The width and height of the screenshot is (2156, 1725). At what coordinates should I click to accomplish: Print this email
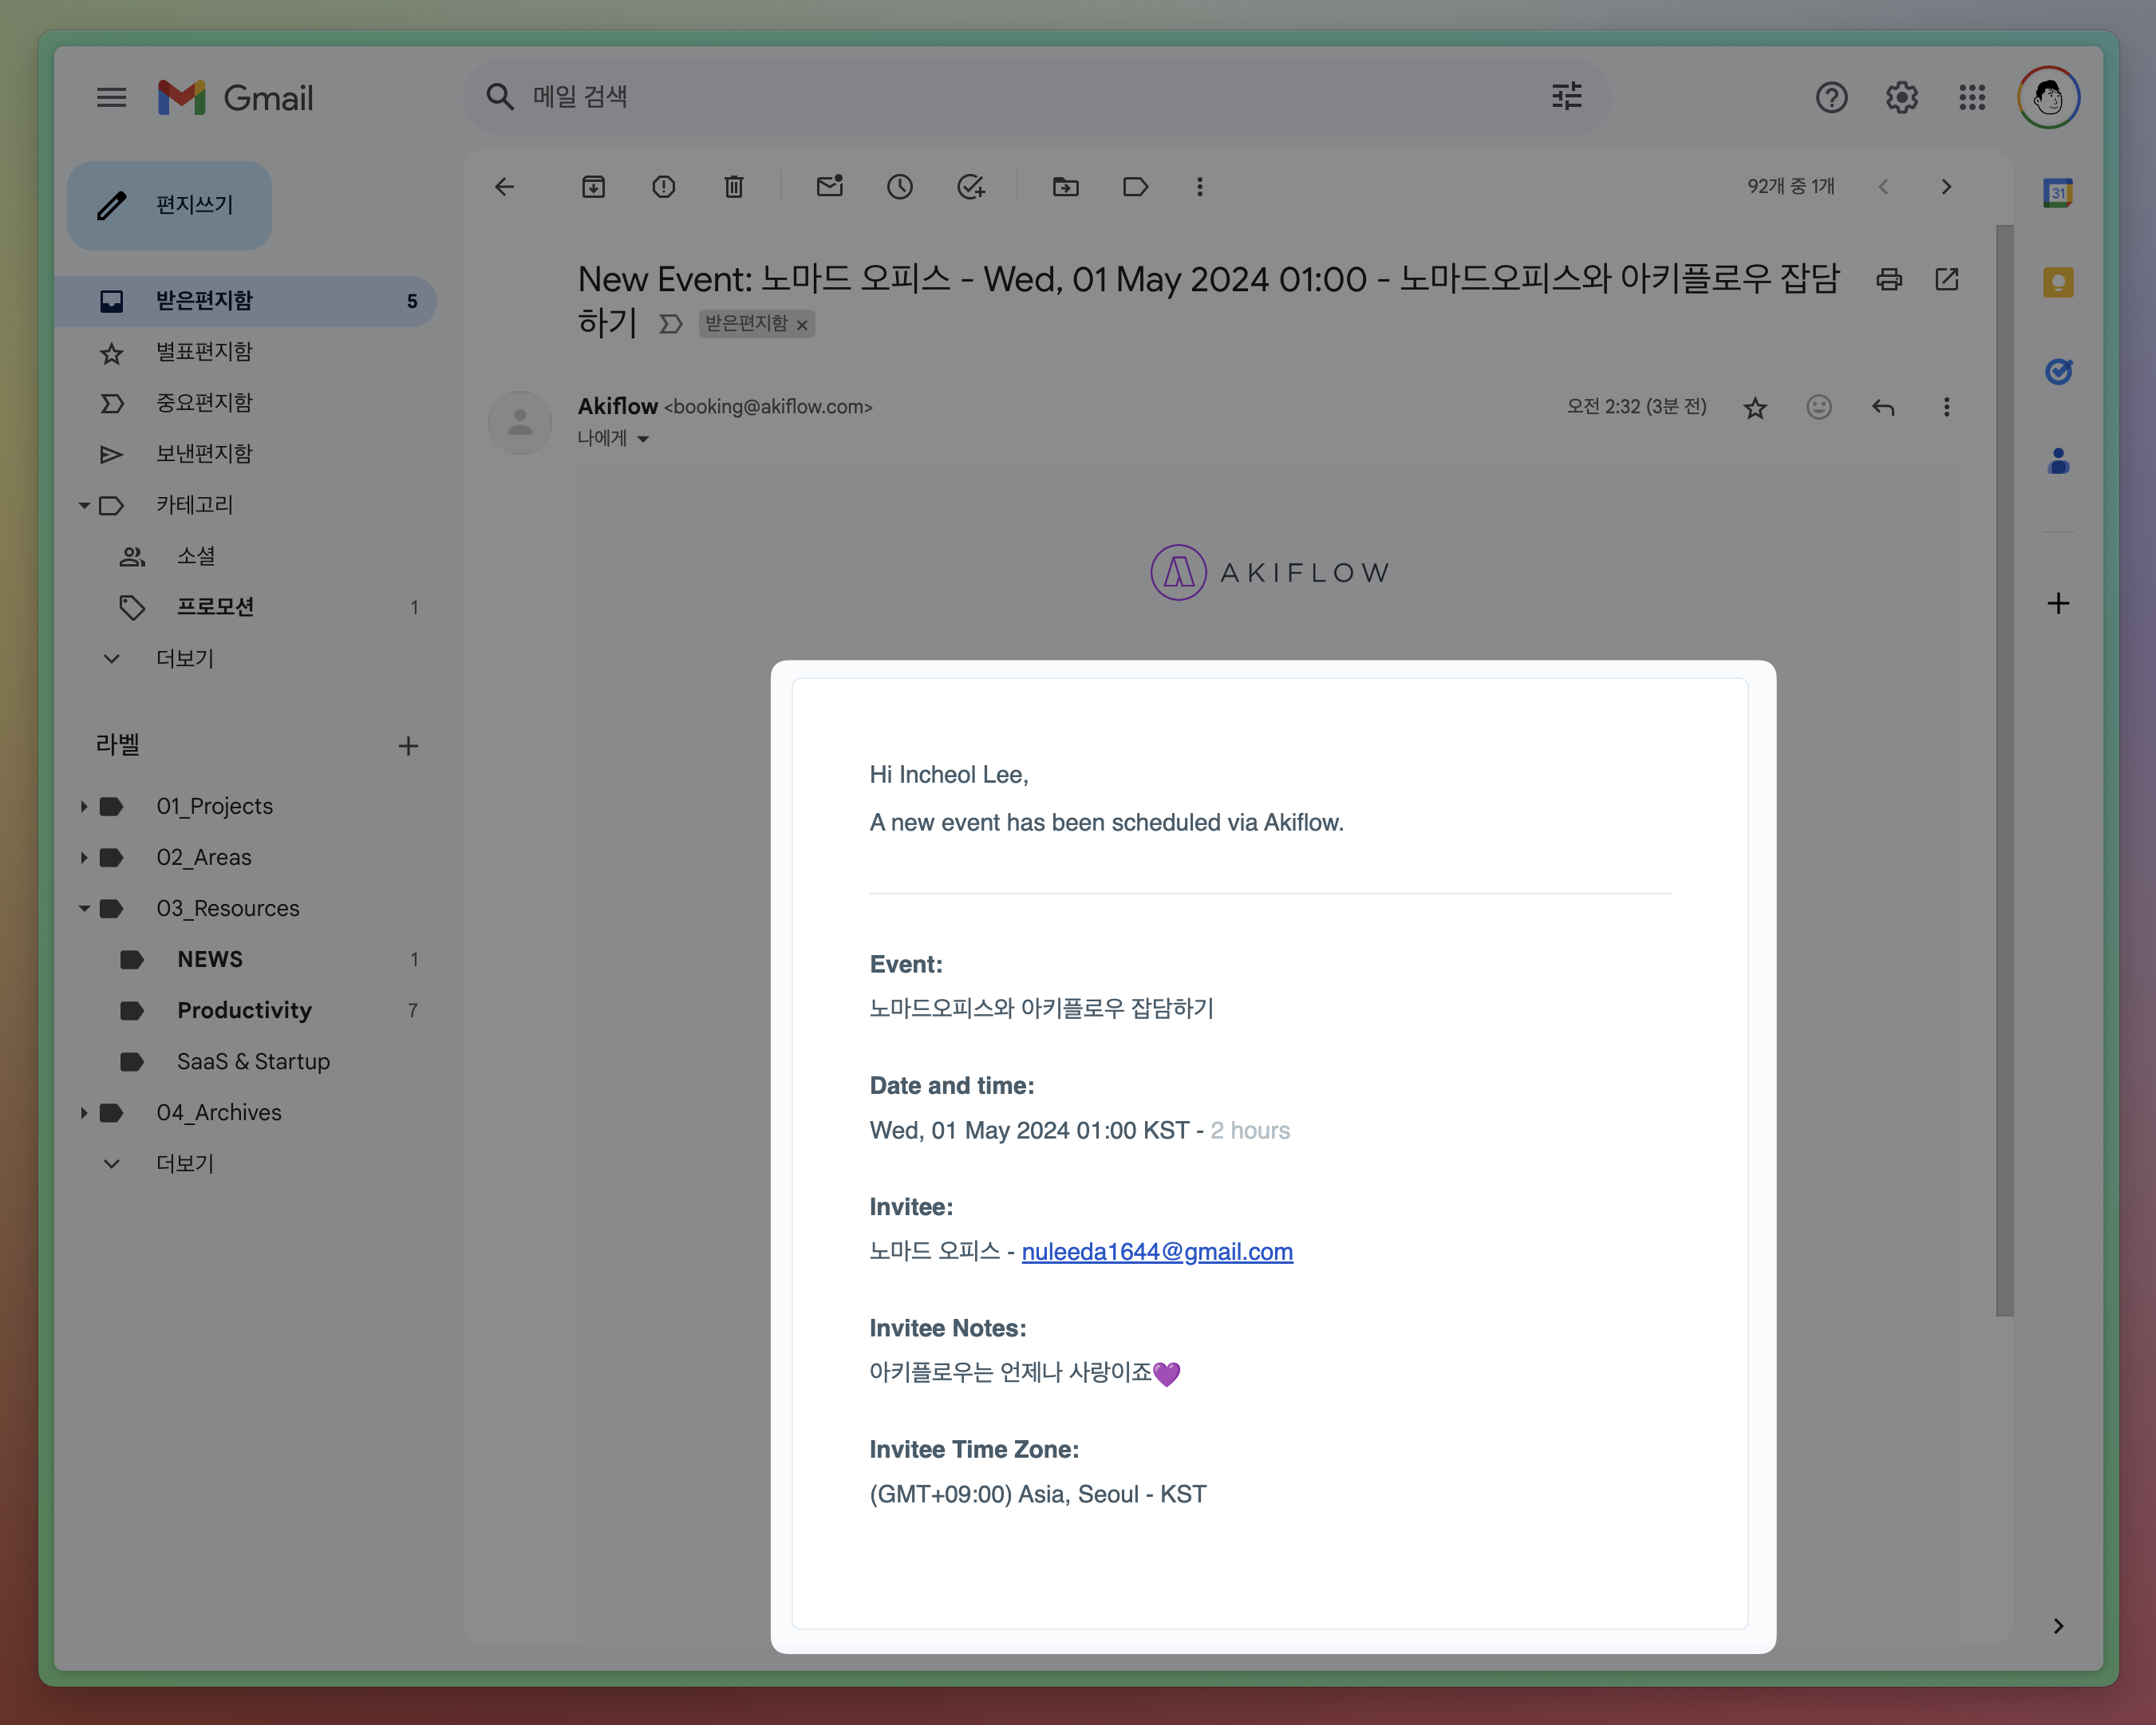point(1888,279)
